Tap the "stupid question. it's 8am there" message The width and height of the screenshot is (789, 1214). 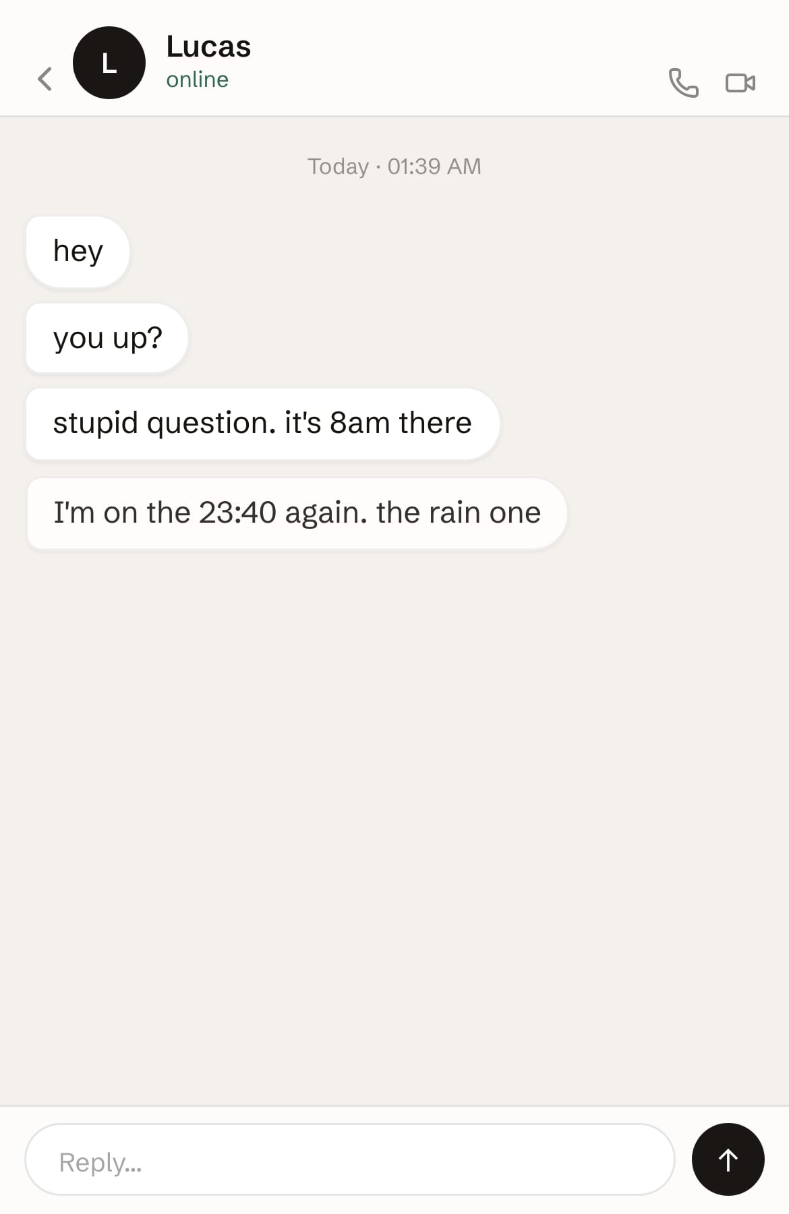263,424
